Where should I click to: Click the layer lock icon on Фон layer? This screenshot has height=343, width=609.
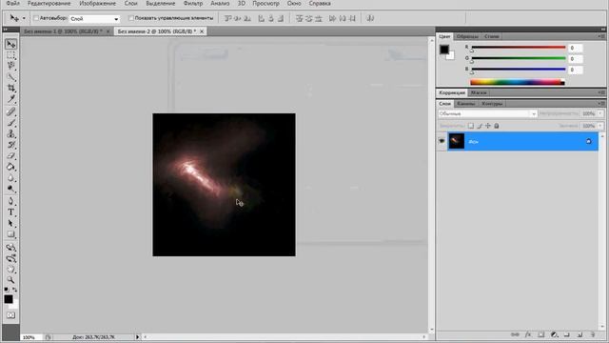[588, 141]
